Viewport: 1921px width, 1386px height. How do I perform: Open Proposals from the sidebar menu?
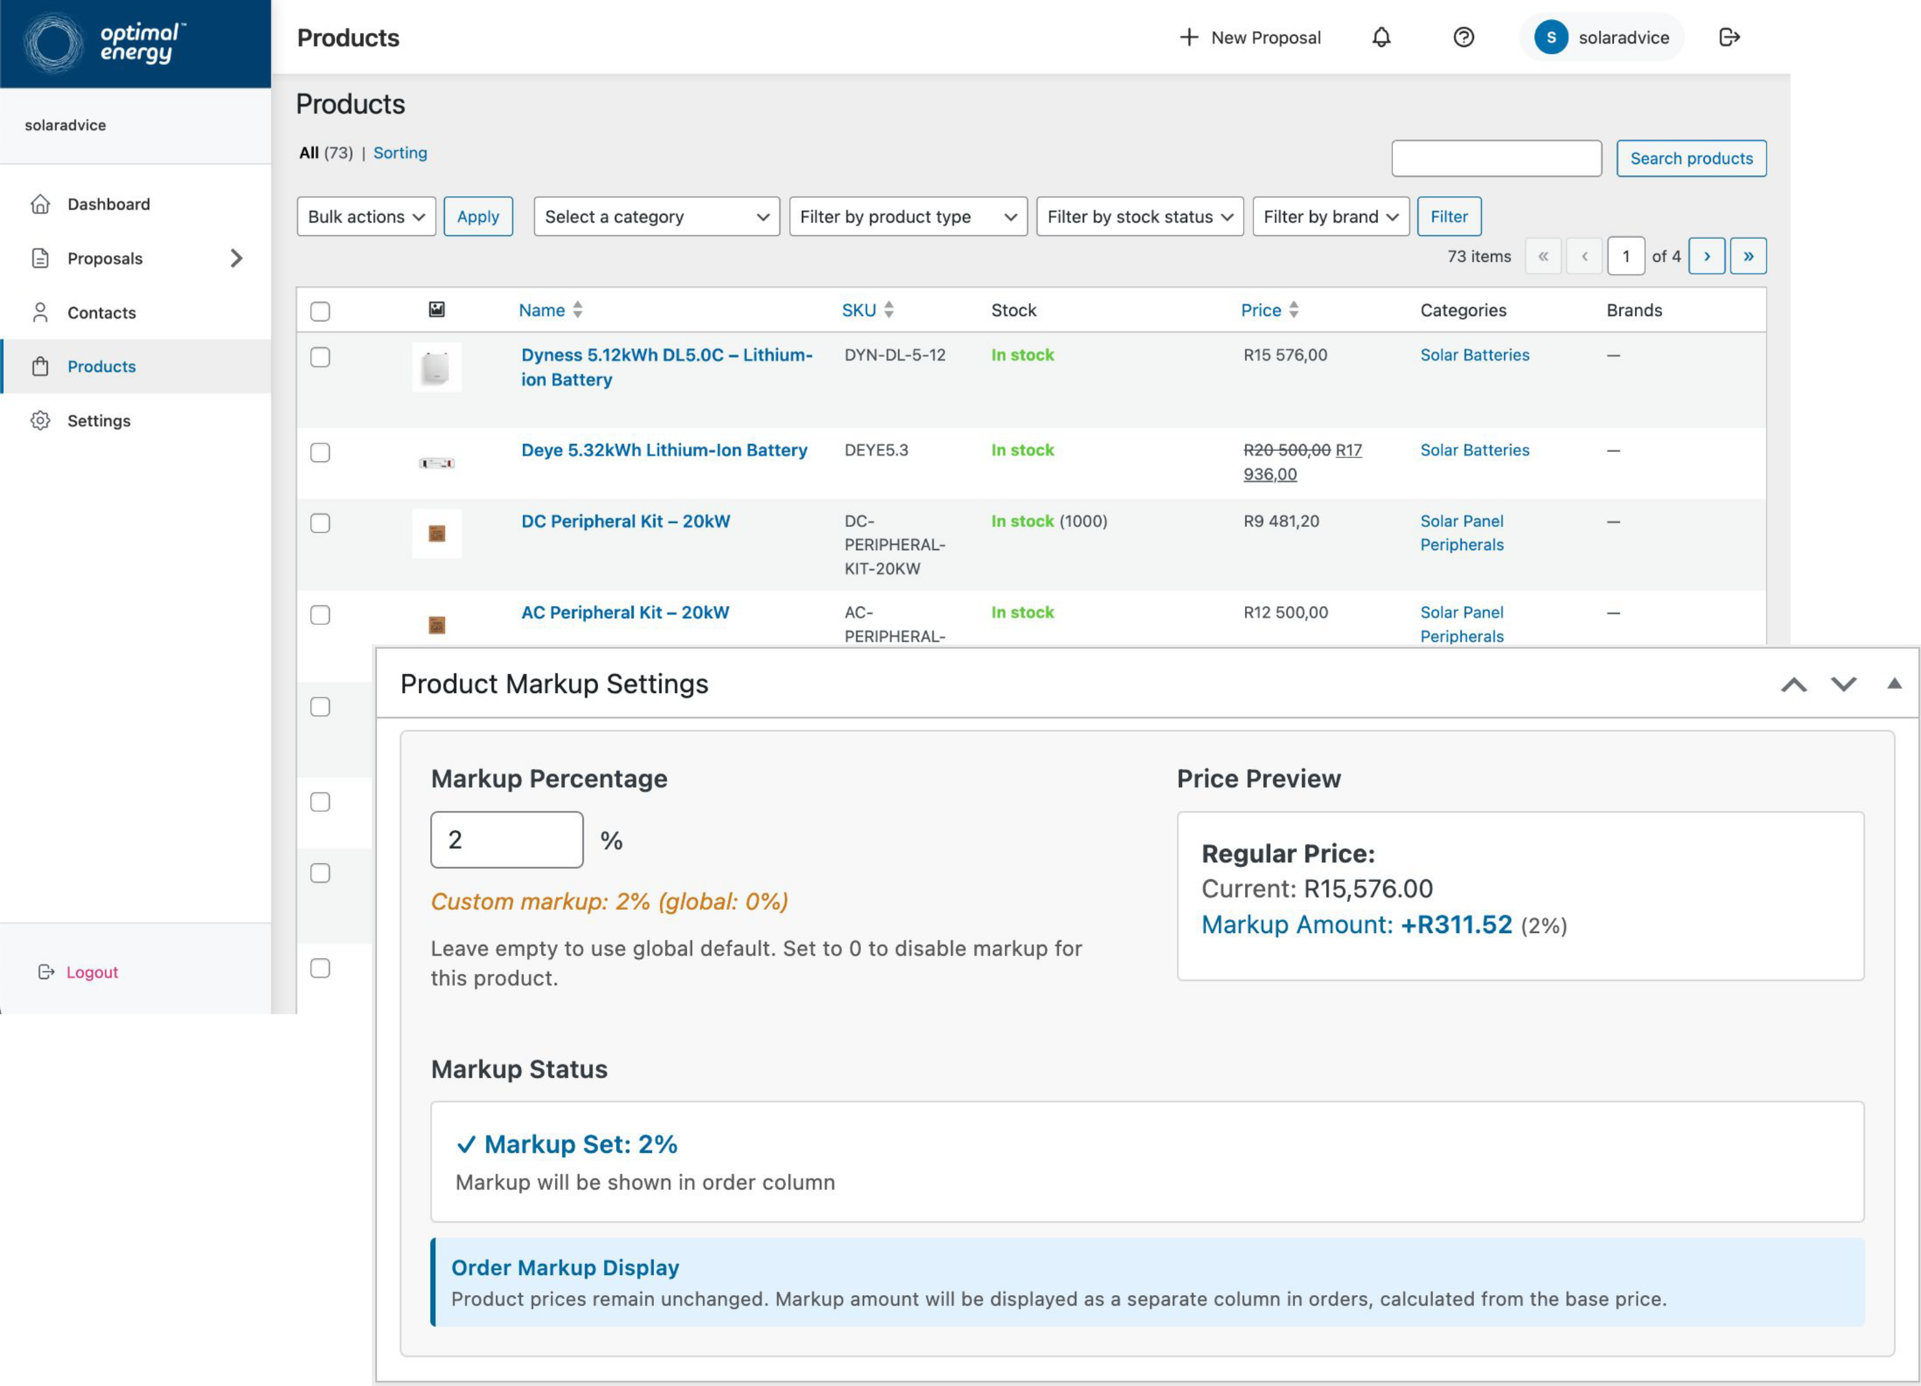point(104,258)
